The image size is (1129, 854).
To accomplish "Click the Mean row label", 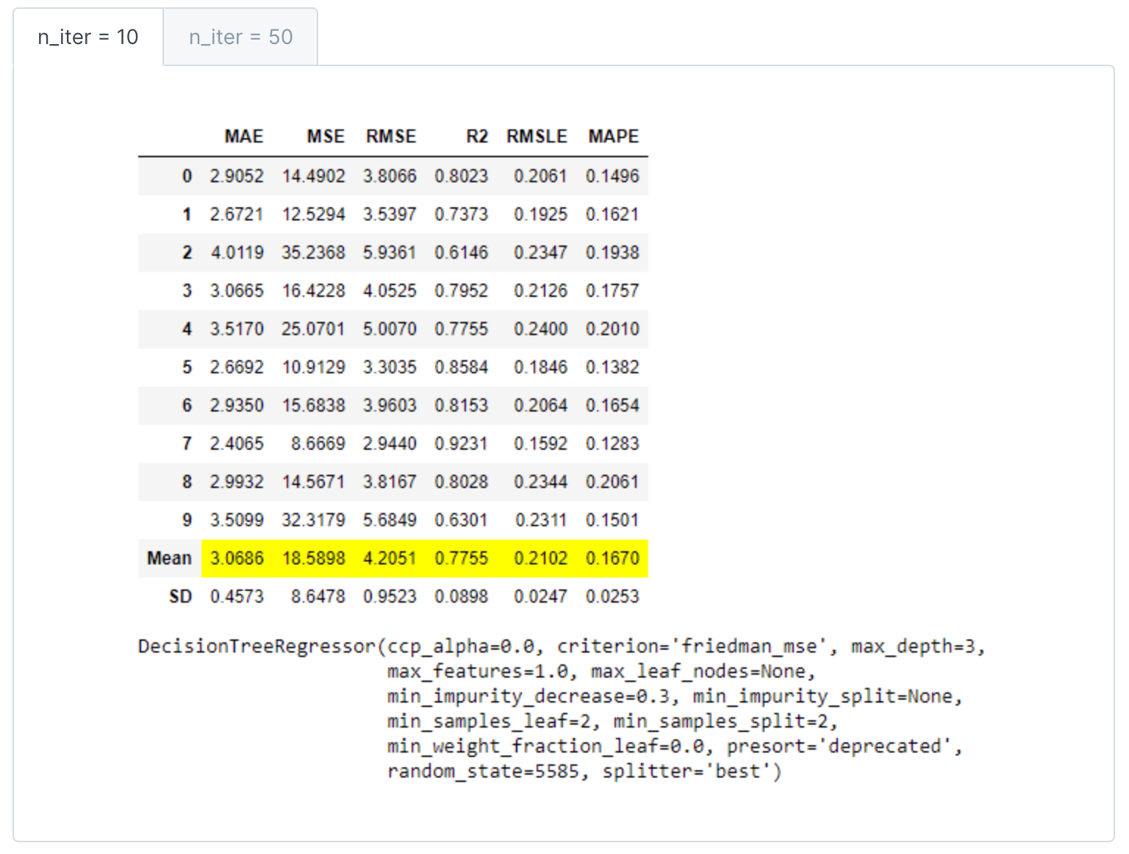I will click(169, 559).
